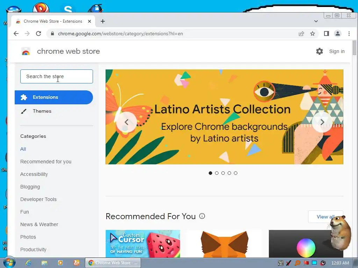Open the Developer Tools category

coord(38,199)
